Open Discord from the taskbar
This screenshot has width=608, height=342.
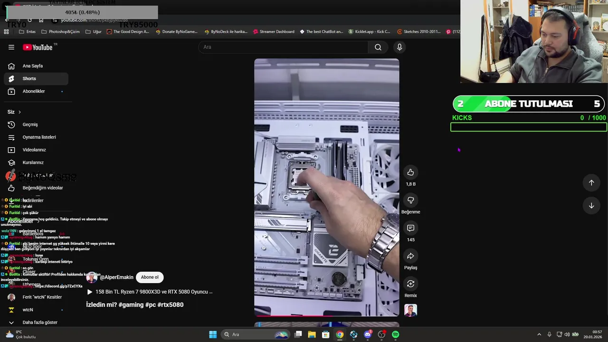[x=368, y=334]
